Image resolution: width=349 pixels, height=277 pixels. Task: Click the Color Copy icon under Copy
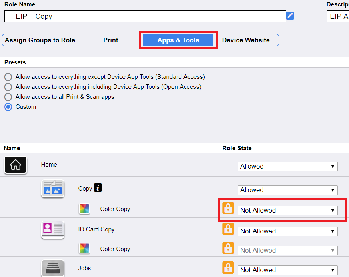tap(84, 209)
